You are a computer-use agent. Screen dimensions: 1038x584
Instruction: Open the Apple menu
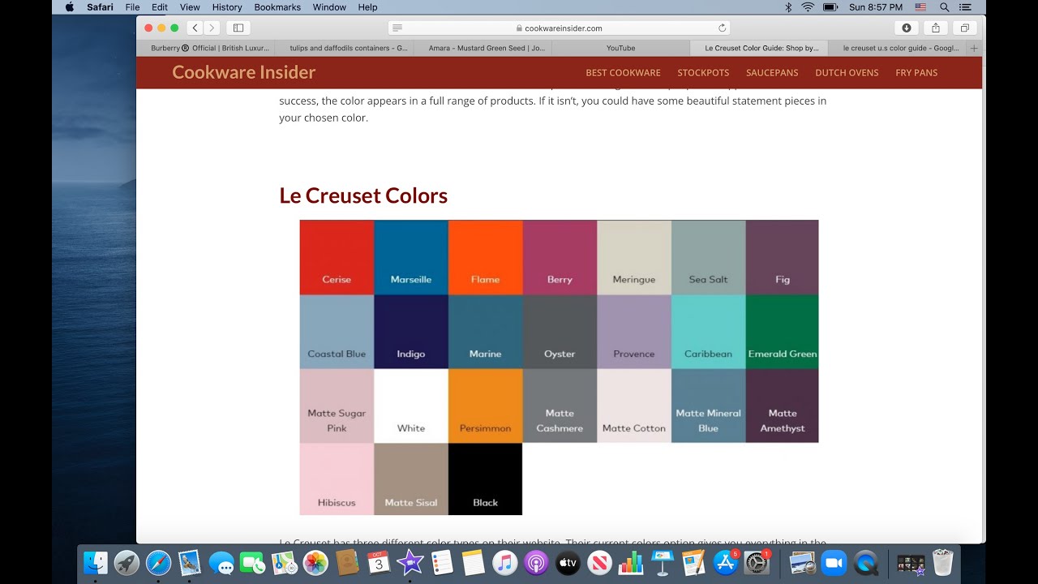[70, 7]
